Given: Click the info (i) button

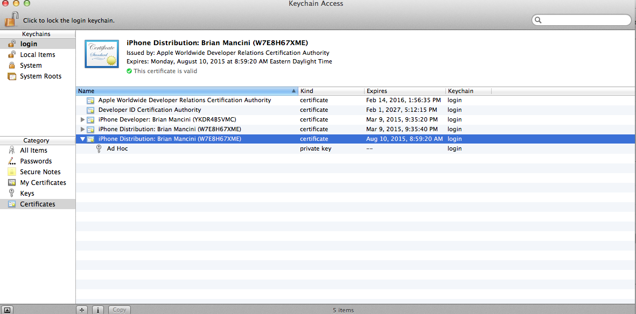Looking at the screenshot, I should click(x=98, y=310).
